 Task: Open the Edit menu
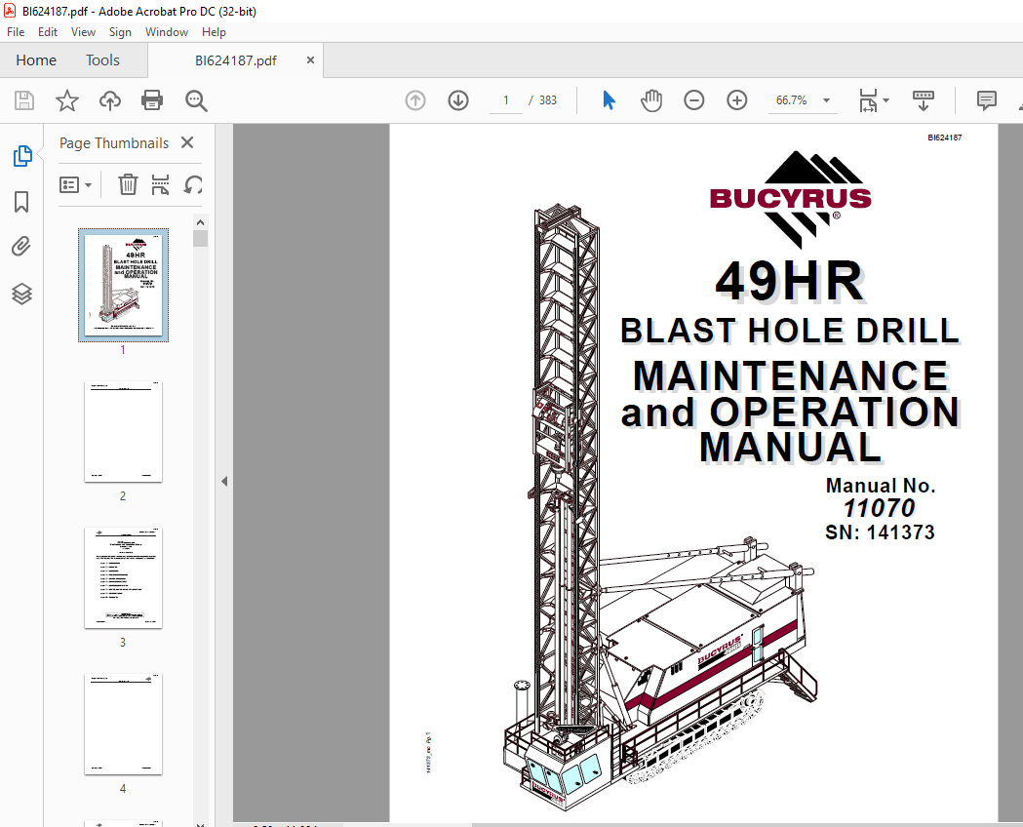[48, 32]
